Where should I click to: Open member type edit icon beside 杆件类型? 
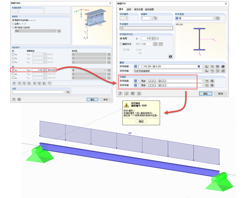coord(218,18)
